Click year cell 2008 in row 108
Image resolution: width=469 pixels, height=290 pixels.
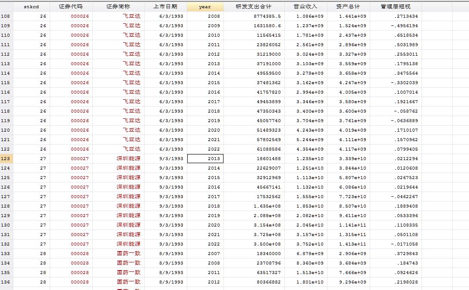click(x=205, y=16)
